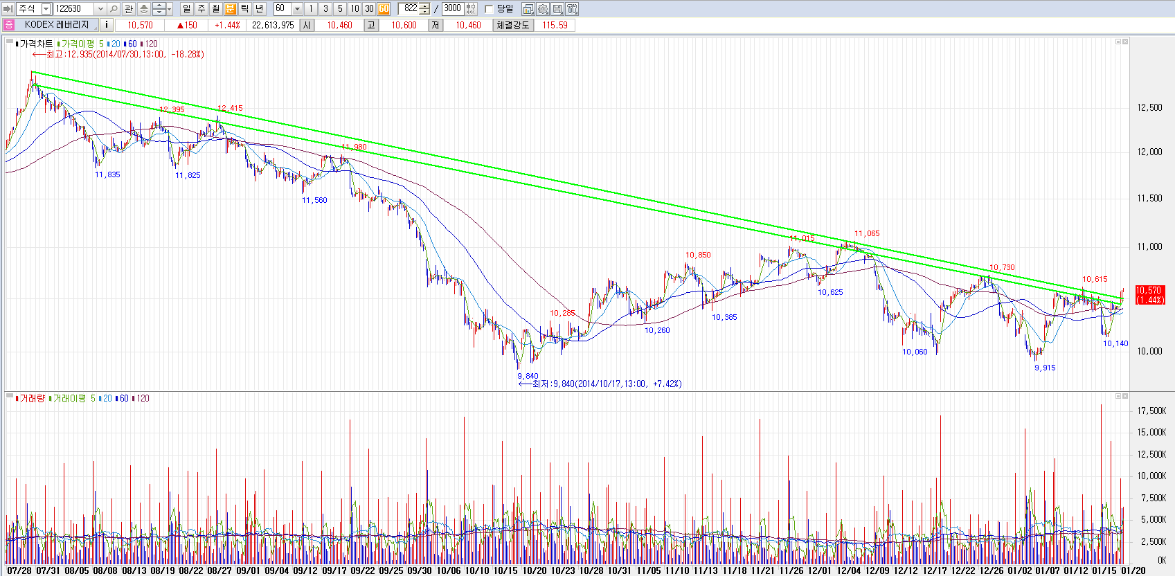The image size is (1175, 576).
Task: Click the purple 120 moving average legend swatch
Action: pyautogui.click(x=142, y=44)
